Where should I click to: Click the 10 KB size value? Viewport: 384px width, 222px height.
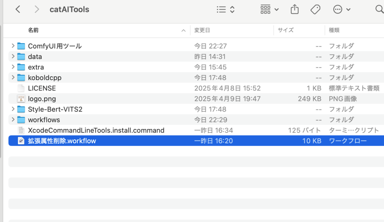(312, 141)
